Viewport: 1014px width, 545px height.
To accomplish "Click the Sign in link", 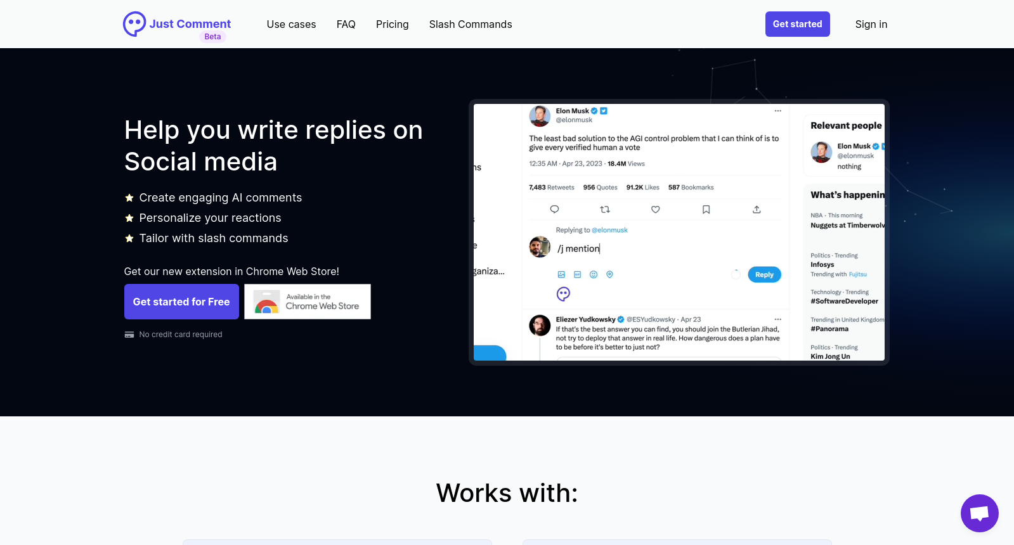I will (871, 24).
